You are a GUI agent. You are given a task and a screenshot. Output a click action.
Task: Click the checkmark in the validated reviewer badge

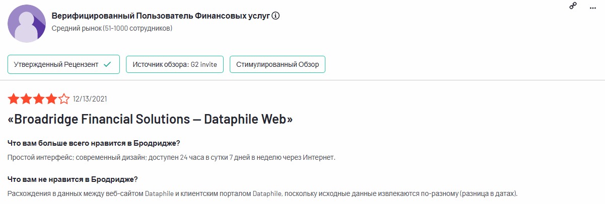(x=107, y=64)
